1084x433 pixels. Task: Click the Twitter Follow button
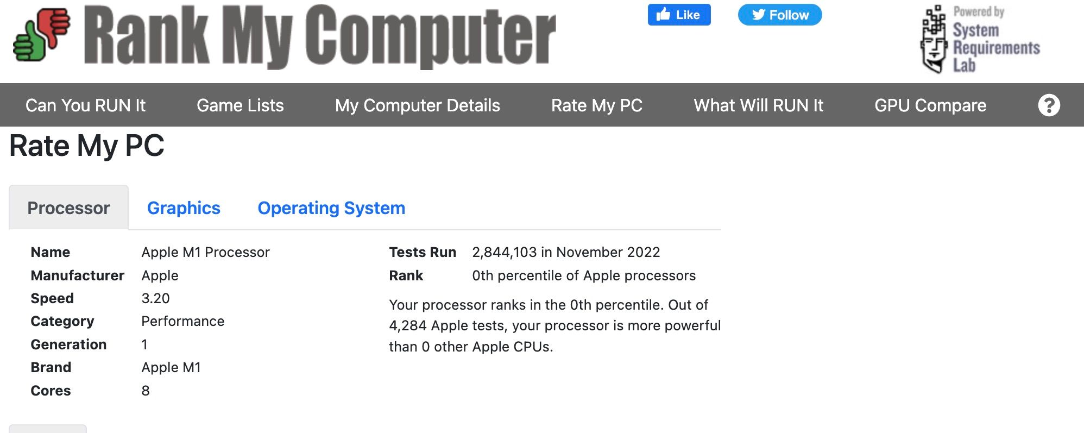(779, 15)
